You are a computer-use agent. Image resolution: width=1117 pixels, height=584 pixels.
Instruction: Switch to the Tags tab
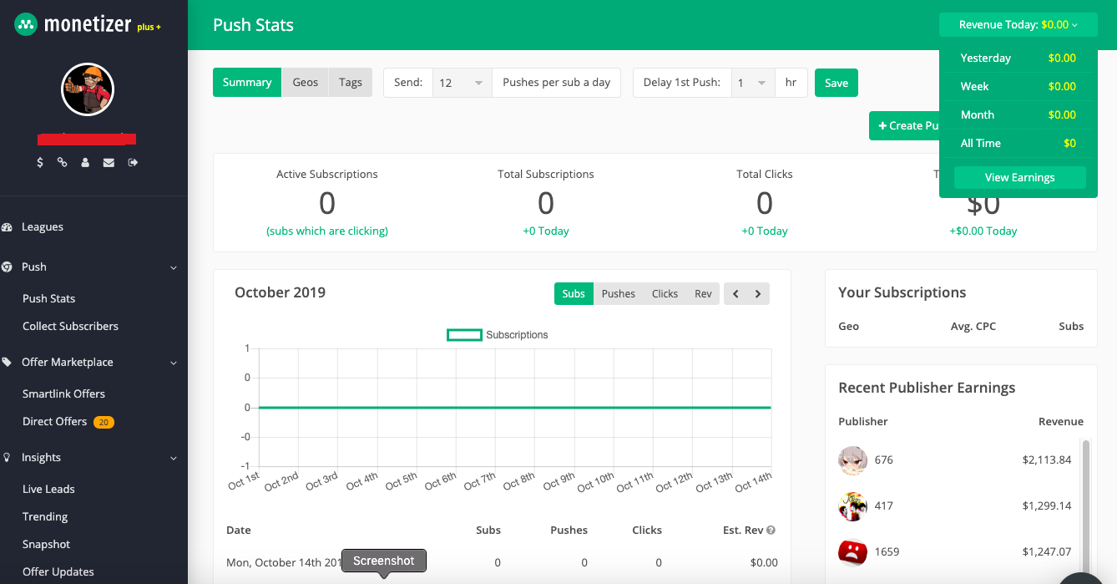click(351, 82)
